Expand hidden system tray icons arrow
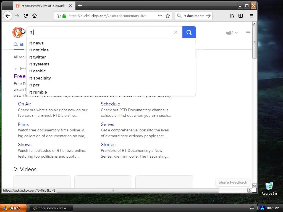Image resolution: width=283 pixels, height=212 pixels. (257, 208)
